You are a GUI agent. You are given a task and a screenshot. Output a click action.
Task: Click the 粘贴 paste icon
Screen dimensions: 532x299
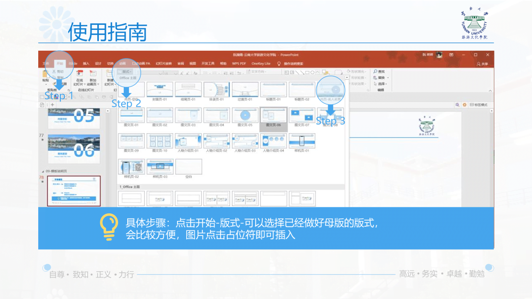(x=45, y=74)
